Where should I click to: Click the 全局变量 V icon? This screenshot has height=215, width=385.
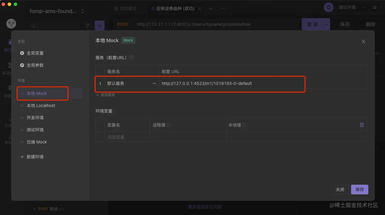click(x=22, y=53)
